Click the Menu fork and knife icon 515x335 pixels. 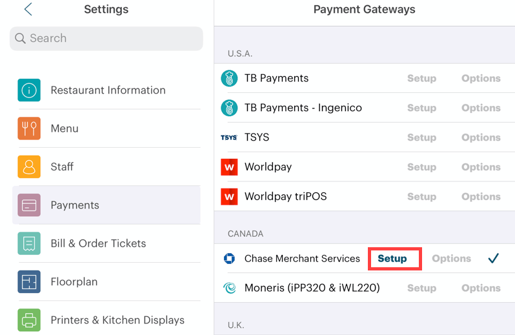click(29, 128)
